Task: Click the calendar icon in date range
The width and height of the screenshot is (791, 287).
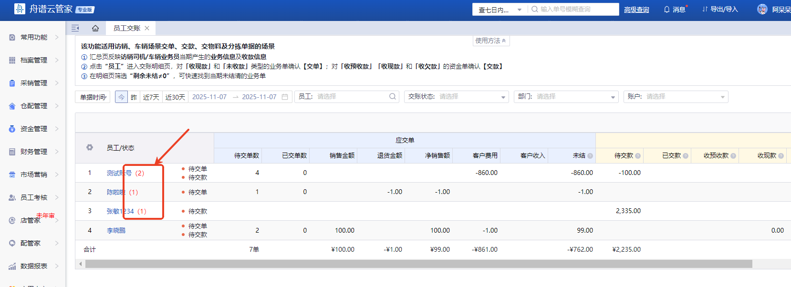Action: tap(285, 97)
